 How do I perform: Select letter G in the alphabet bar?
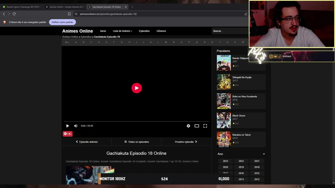tap(122, 42)
